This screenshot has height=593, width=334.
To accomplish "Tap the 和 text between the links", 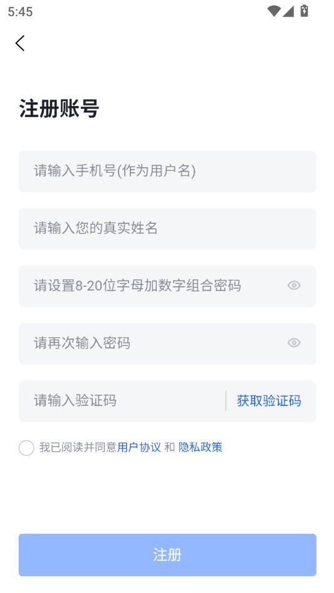I will (x=170, y=447).
